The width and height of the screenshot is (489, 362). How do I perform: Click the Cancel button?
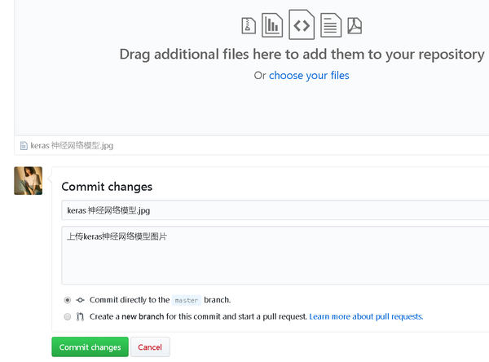click(150, 347)
